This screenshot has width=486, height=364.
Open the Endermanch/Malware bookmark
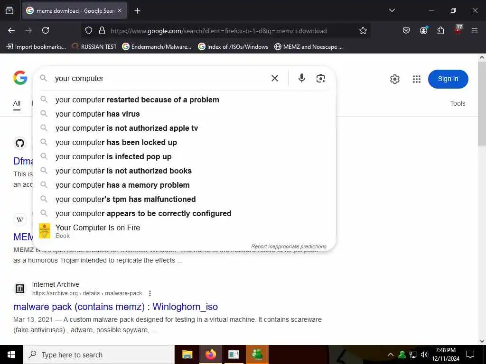[x=157, y=47]
